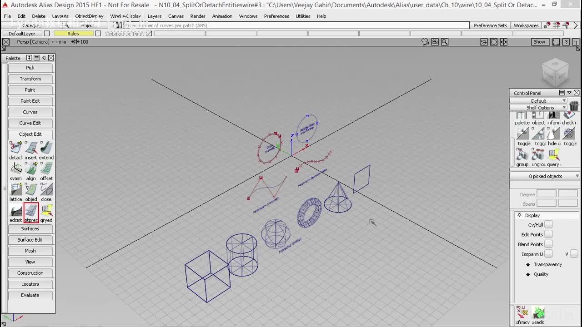Open Workspaces
Viewport: 582px width, 327px height.
[526, 25]
